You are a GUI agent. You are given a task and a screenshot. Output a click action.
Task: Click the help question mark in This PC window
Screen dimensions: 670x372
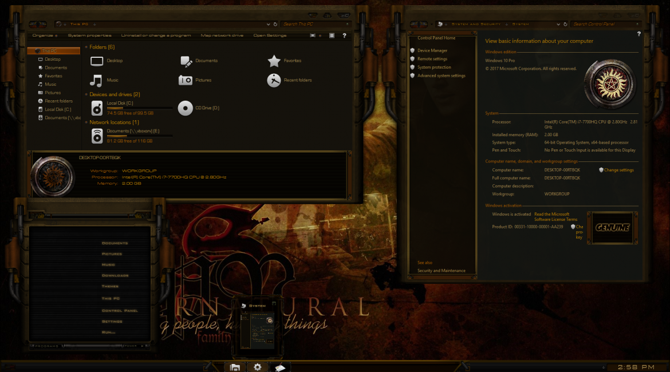(x=344, y=35)
